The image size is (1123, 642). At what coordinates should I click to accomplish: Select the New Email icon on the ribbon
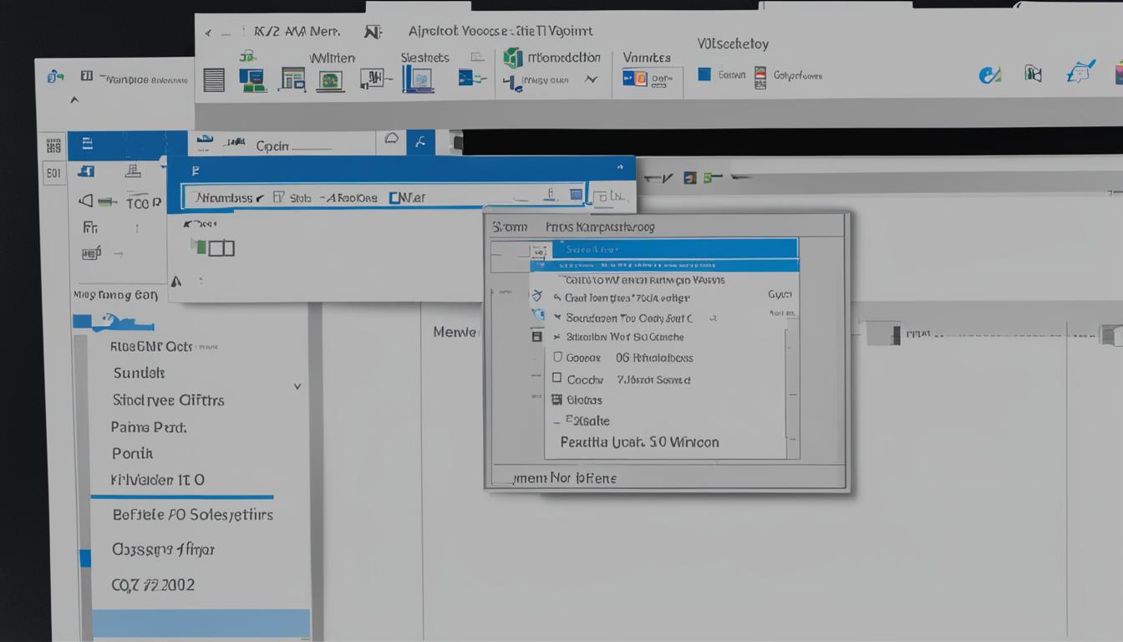point(214,79)
